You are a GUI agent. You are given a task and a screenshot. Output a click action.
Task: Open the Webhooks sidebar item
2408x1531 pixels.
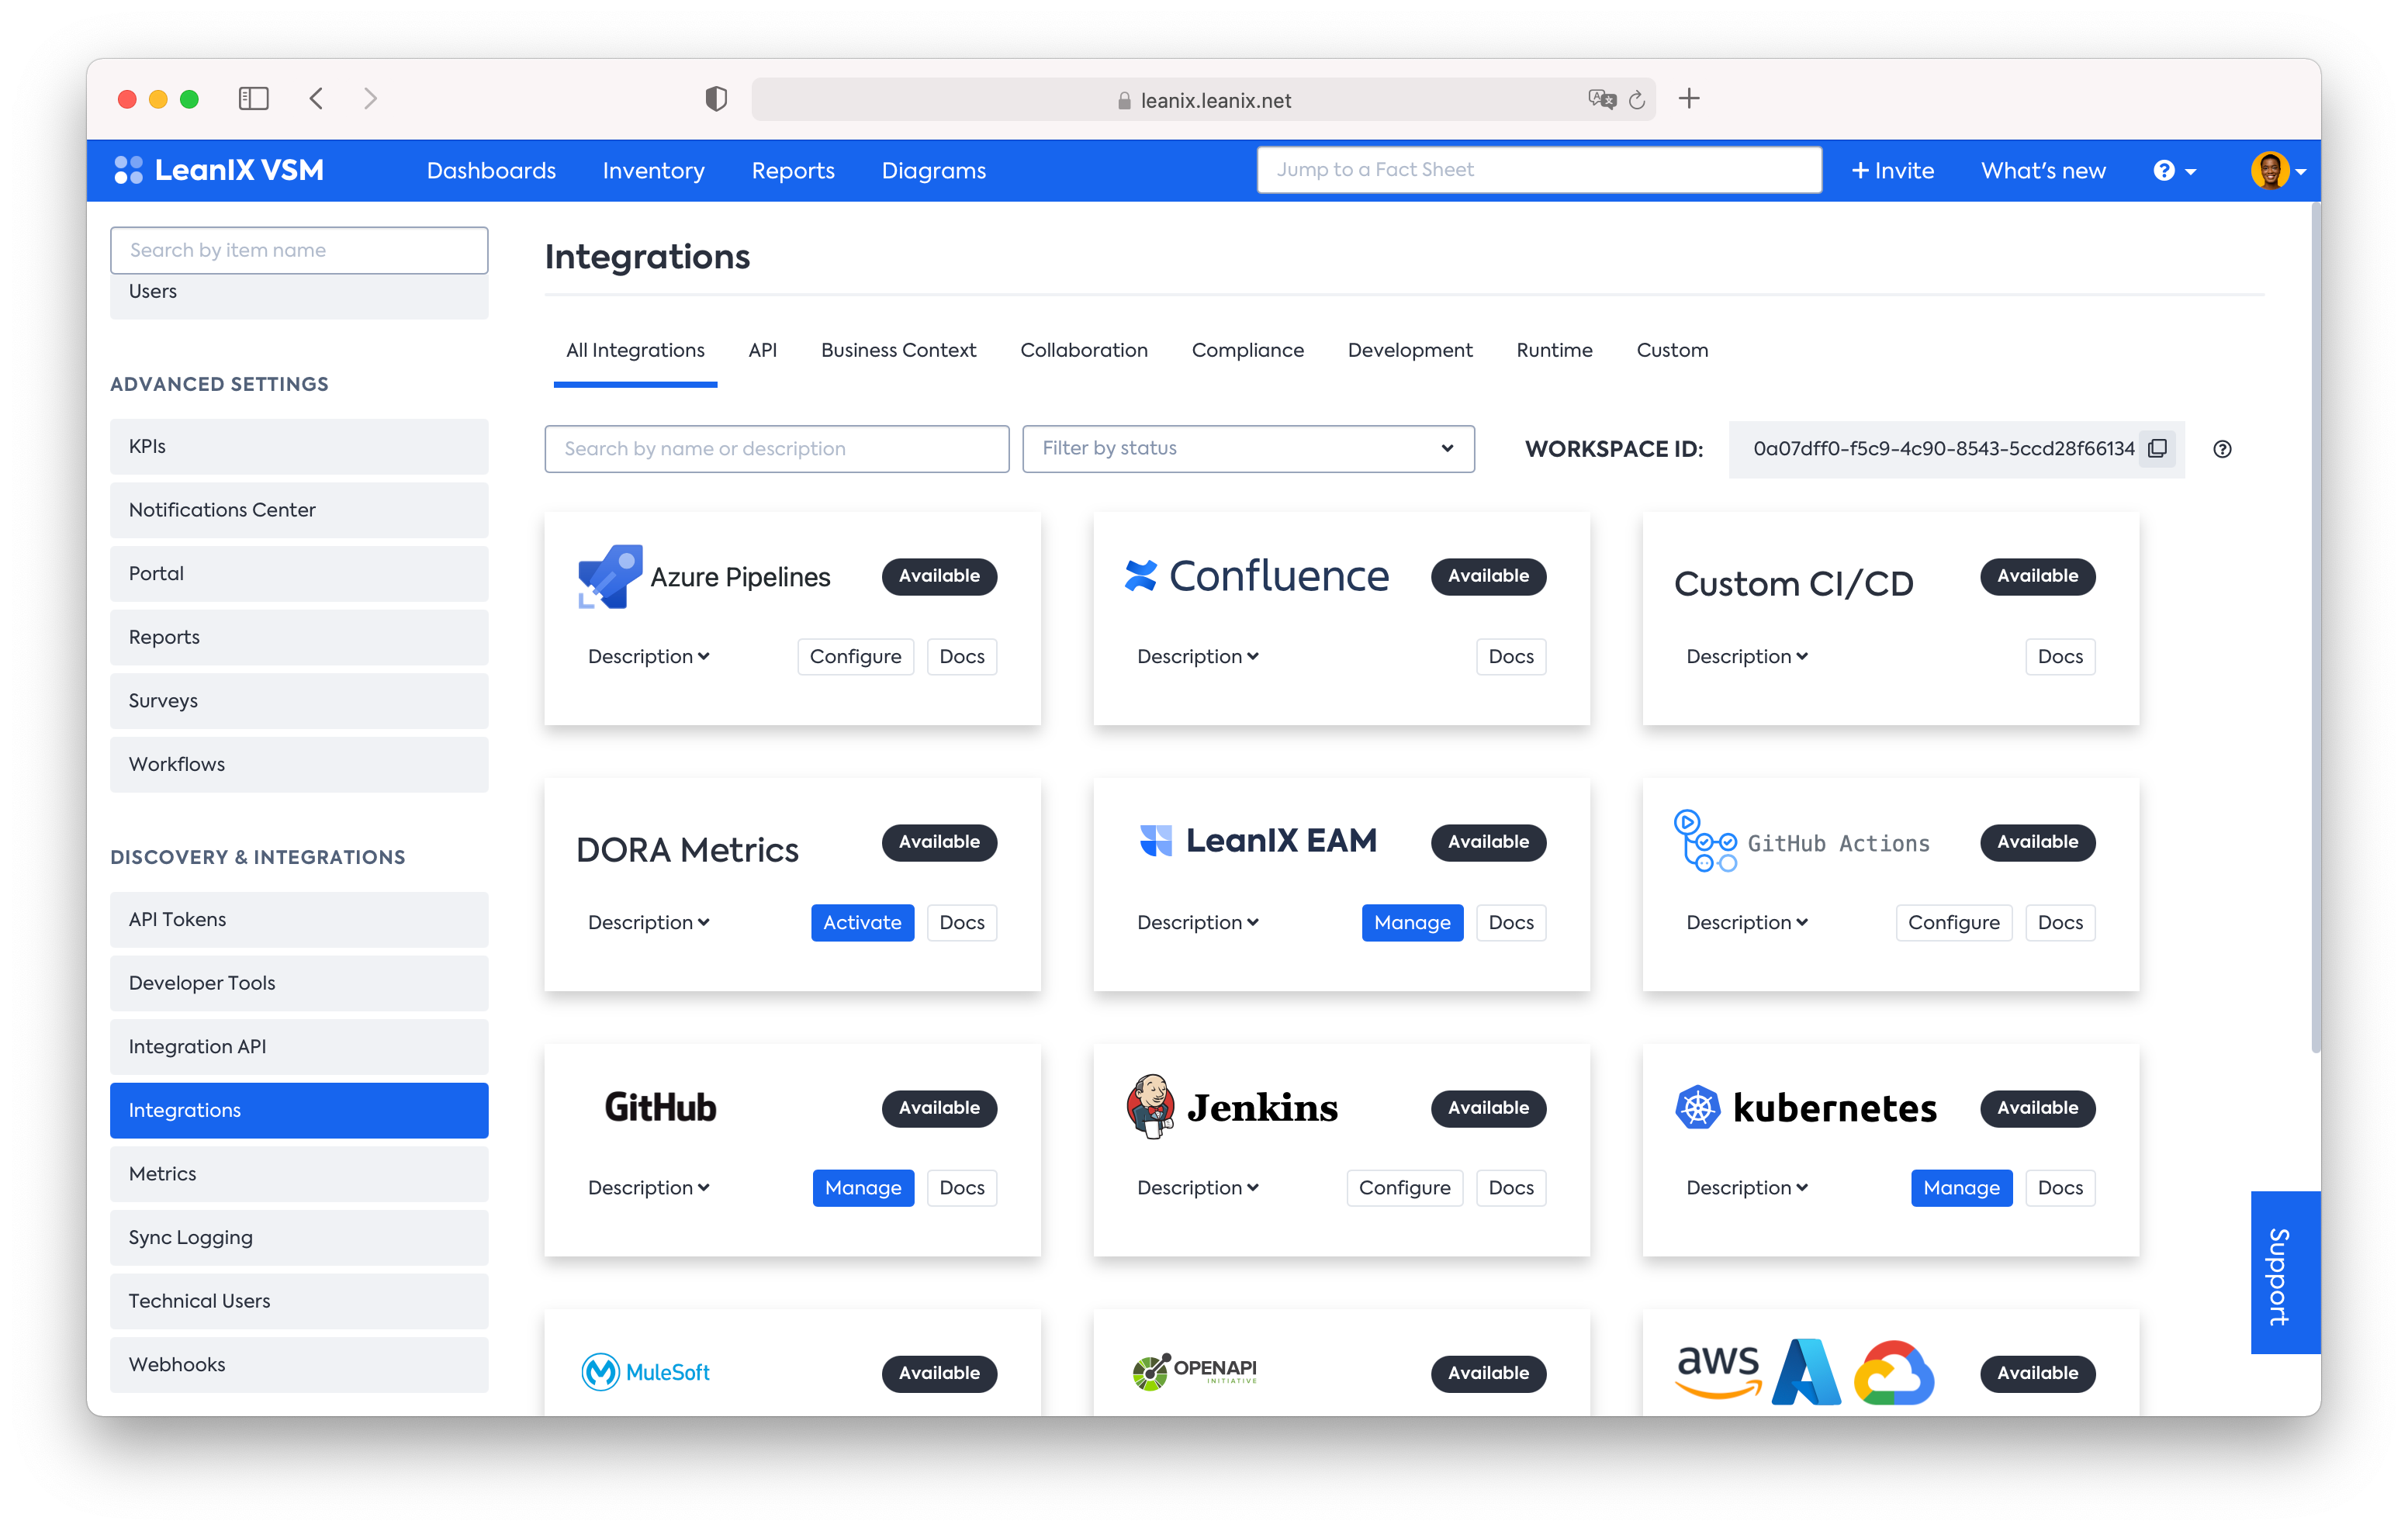click(299, 1365)
